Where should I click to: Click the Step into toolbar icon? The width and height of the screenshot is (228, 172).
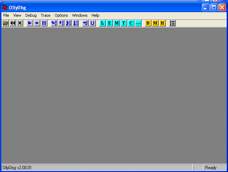pos(54,23)
